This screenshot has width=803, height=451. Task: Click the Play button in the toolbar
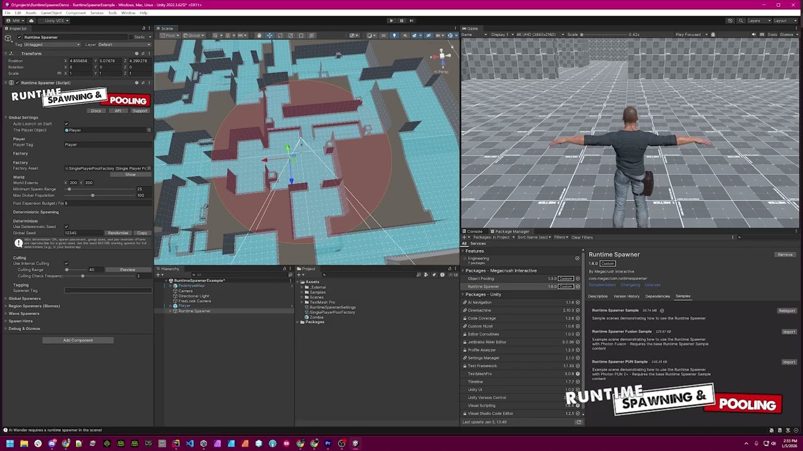tap(391, 21)
